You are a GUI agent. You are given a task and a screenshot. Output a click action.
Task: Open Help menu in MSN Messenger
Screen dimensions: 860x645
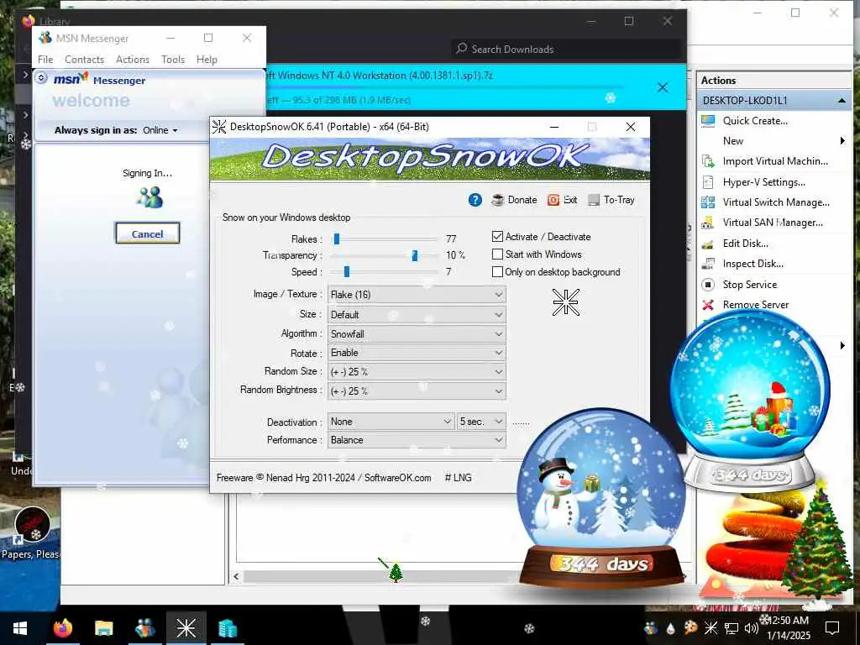207,60
